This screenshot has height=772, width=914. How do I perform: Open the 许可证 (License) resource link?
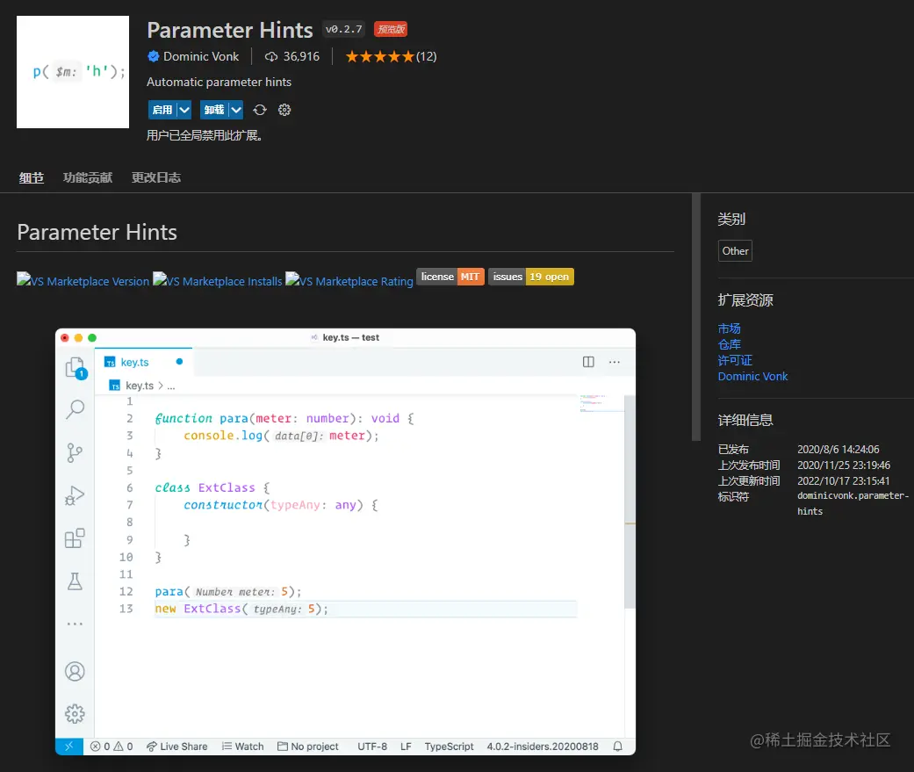coord(735,360)
